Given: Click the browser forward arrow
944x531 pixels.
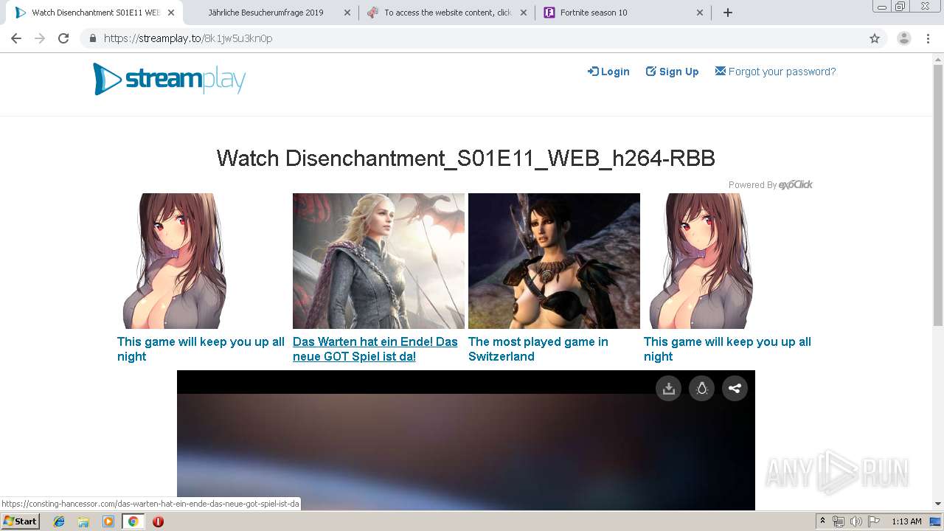Looking at the screenshot, I should 40,38.
